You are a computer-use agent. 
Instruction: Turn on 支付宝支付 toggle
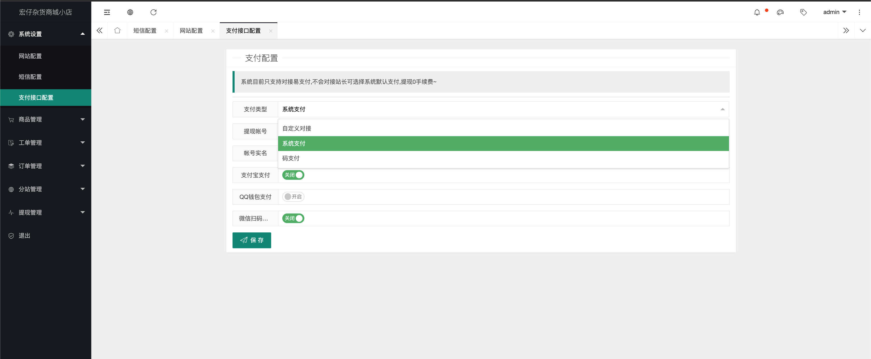pyautogui.click(x=293, y=175)
